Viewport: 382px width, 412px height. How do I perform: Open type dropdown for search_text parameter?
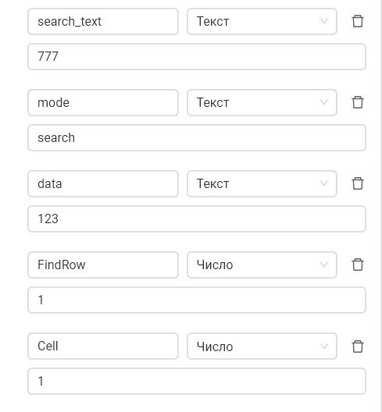(262, 21)
